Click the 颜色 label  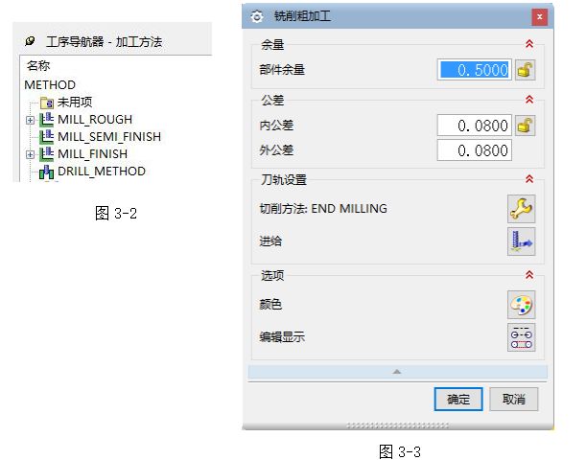pyautogui.click(x=270, y=305)
